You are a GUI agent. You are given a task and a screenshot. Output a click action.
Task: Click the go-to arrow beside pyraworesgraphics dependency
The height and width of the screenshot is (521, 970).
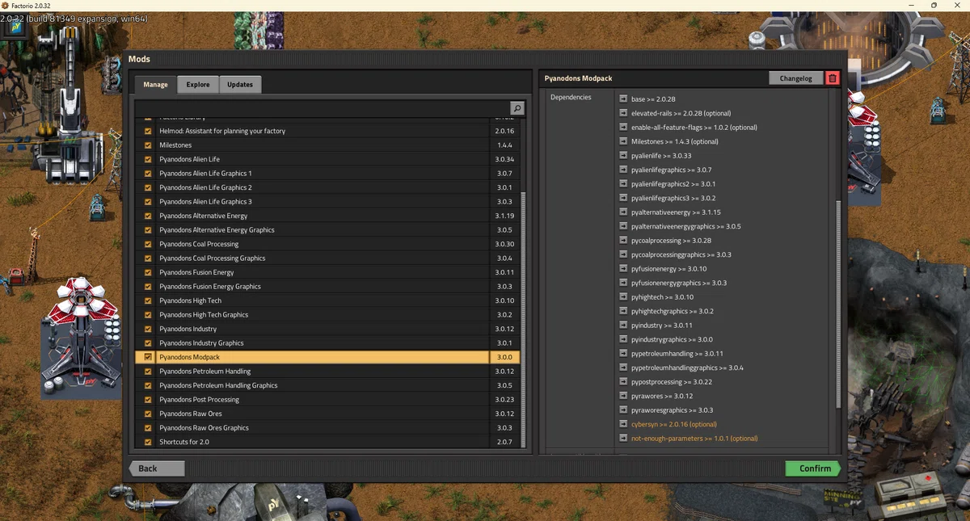[623, 410]
